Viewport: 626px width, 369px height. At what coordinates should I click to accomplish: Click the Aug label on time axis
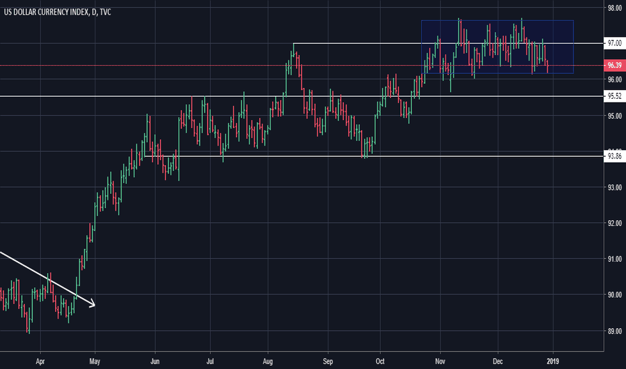(267, 362)
